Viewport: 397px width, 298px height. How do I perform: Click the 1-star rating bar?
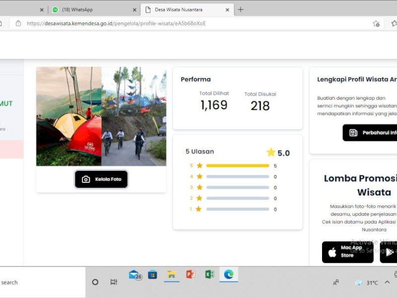(x=238, y=209)
